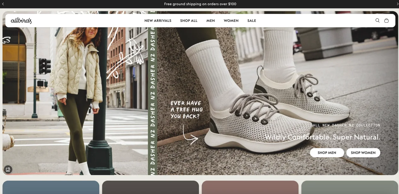This screenshot has width=399, height=194.
Task: Open the New Arrivals menu
Action: [158, 21]
